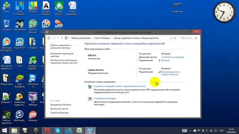Viewport: 239px width, 134px height.
Task: Select the Capitan America network name
Action: [96, 70]
